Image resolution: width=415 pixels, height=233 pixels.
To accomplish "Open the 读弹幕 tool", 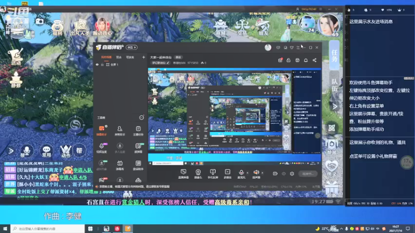I will (138, 148).
